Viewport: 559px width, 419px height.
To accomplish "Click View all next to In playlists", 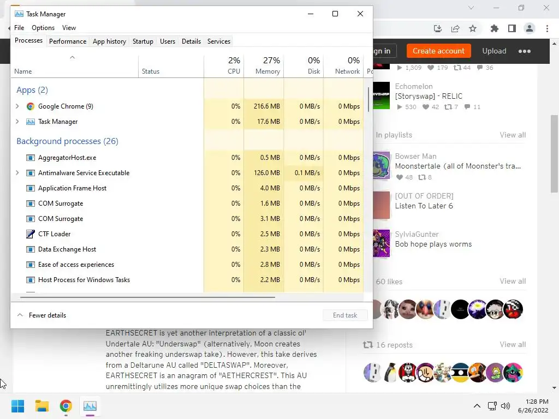I will point(513,135).
